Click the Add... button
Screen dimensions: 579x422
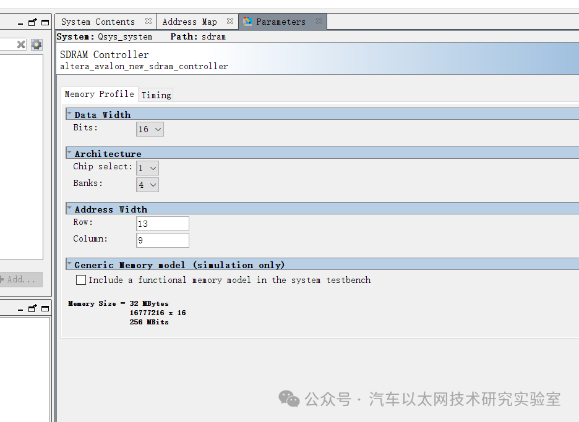[21, 280]
